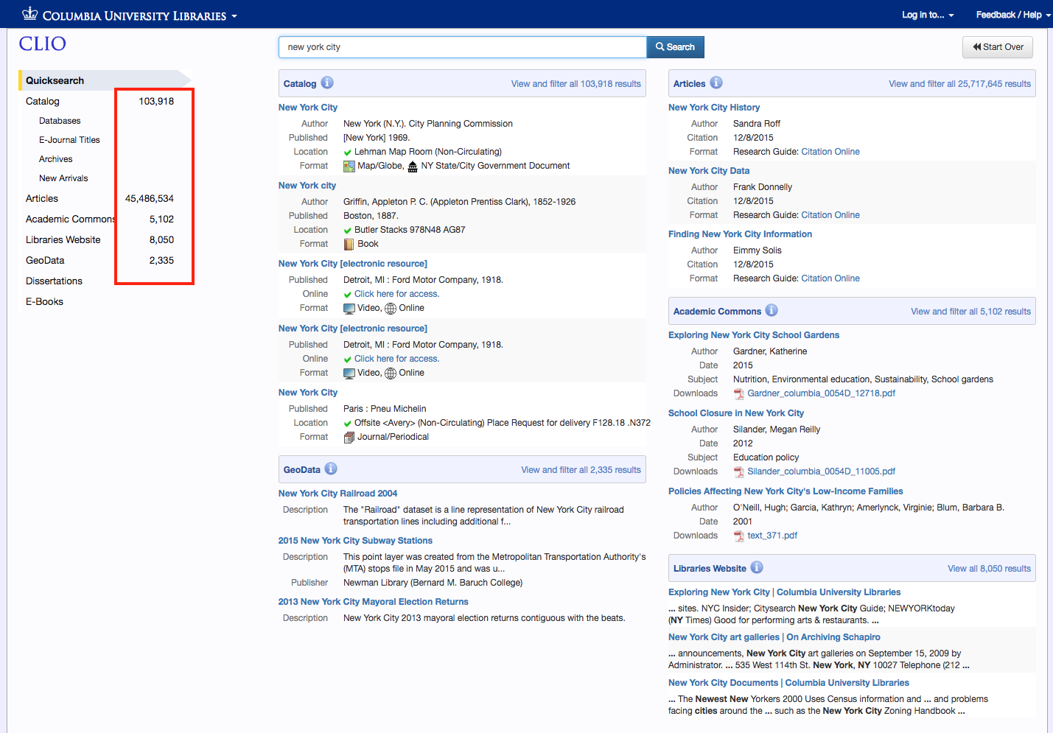
Task: Select E-Journal Titles in the sidebar
Action: point(69,140)
